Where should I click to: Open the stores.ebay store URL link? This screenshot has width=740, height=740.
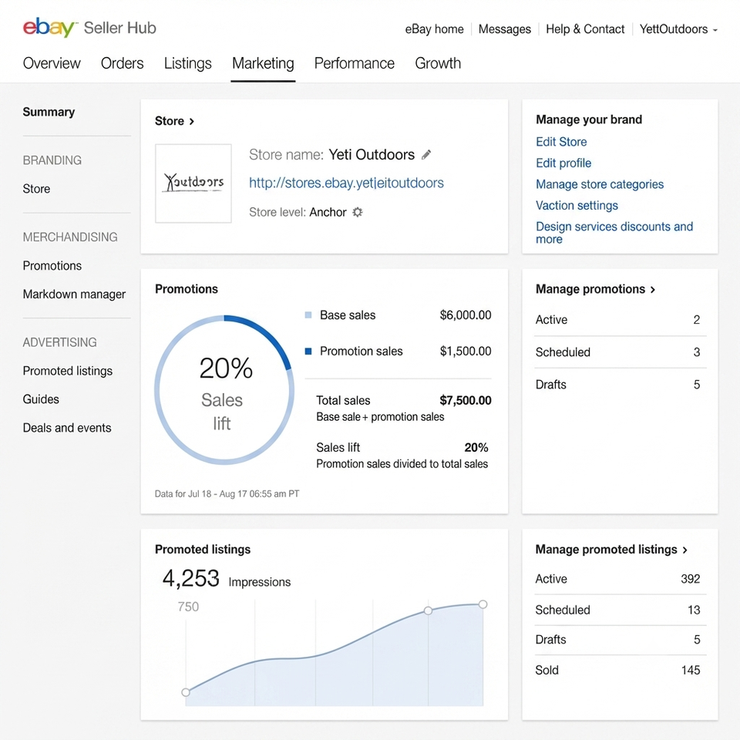click(346, 183)
